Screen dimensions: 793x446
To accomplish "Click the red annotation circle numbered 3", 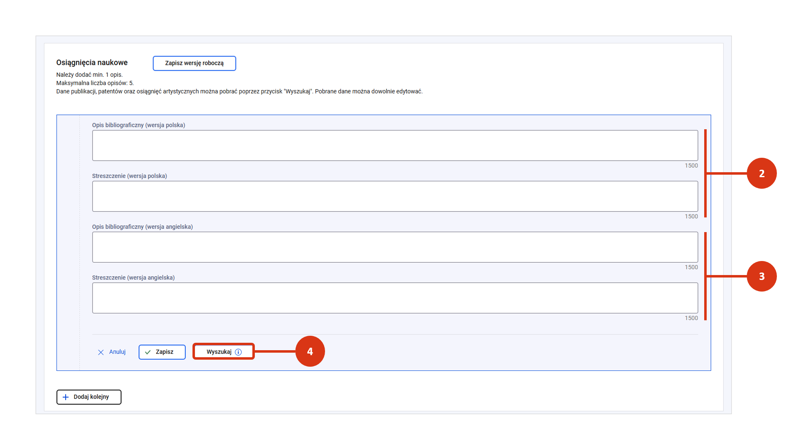I will [x=761, y=276].
